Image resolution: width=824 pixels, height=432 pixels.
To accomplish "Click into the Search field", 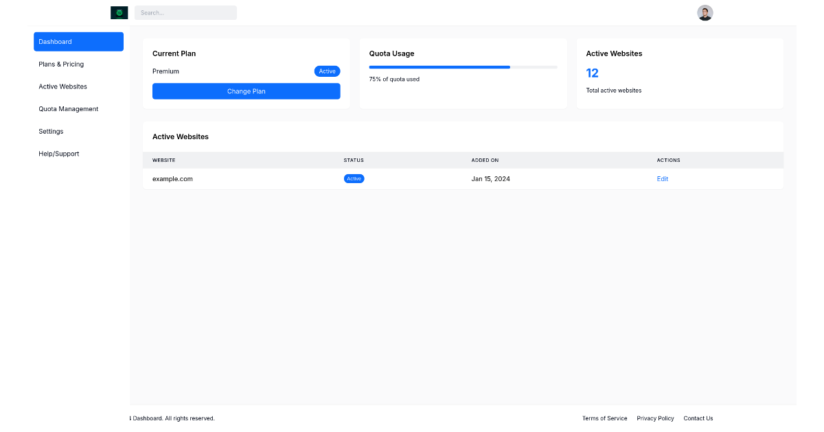I will tap(185, 12).
